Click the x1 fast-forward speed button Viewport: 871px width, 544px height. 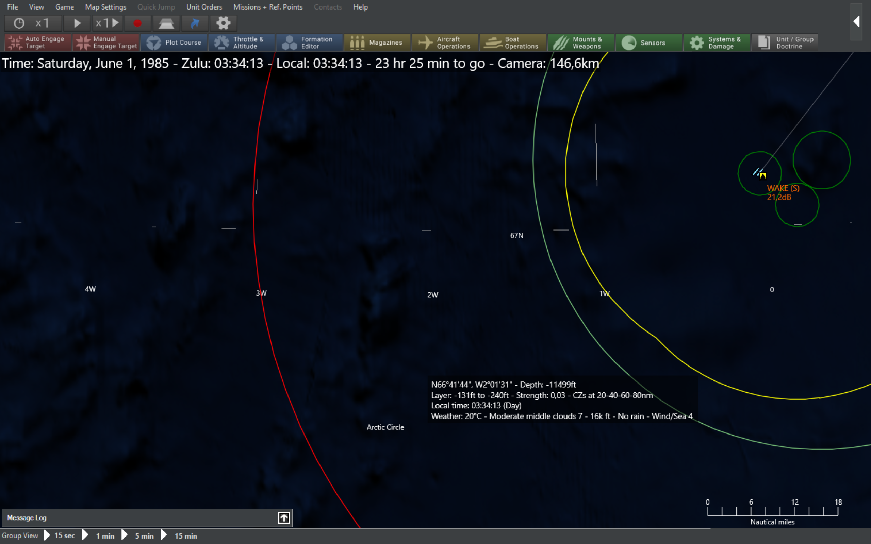pyautogui.click(x=107, y=23)
